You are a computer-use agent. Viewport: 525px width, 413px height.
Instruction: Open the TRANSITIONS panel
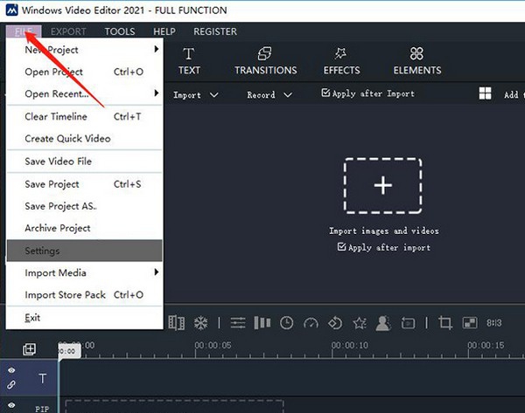coord(265,61)
